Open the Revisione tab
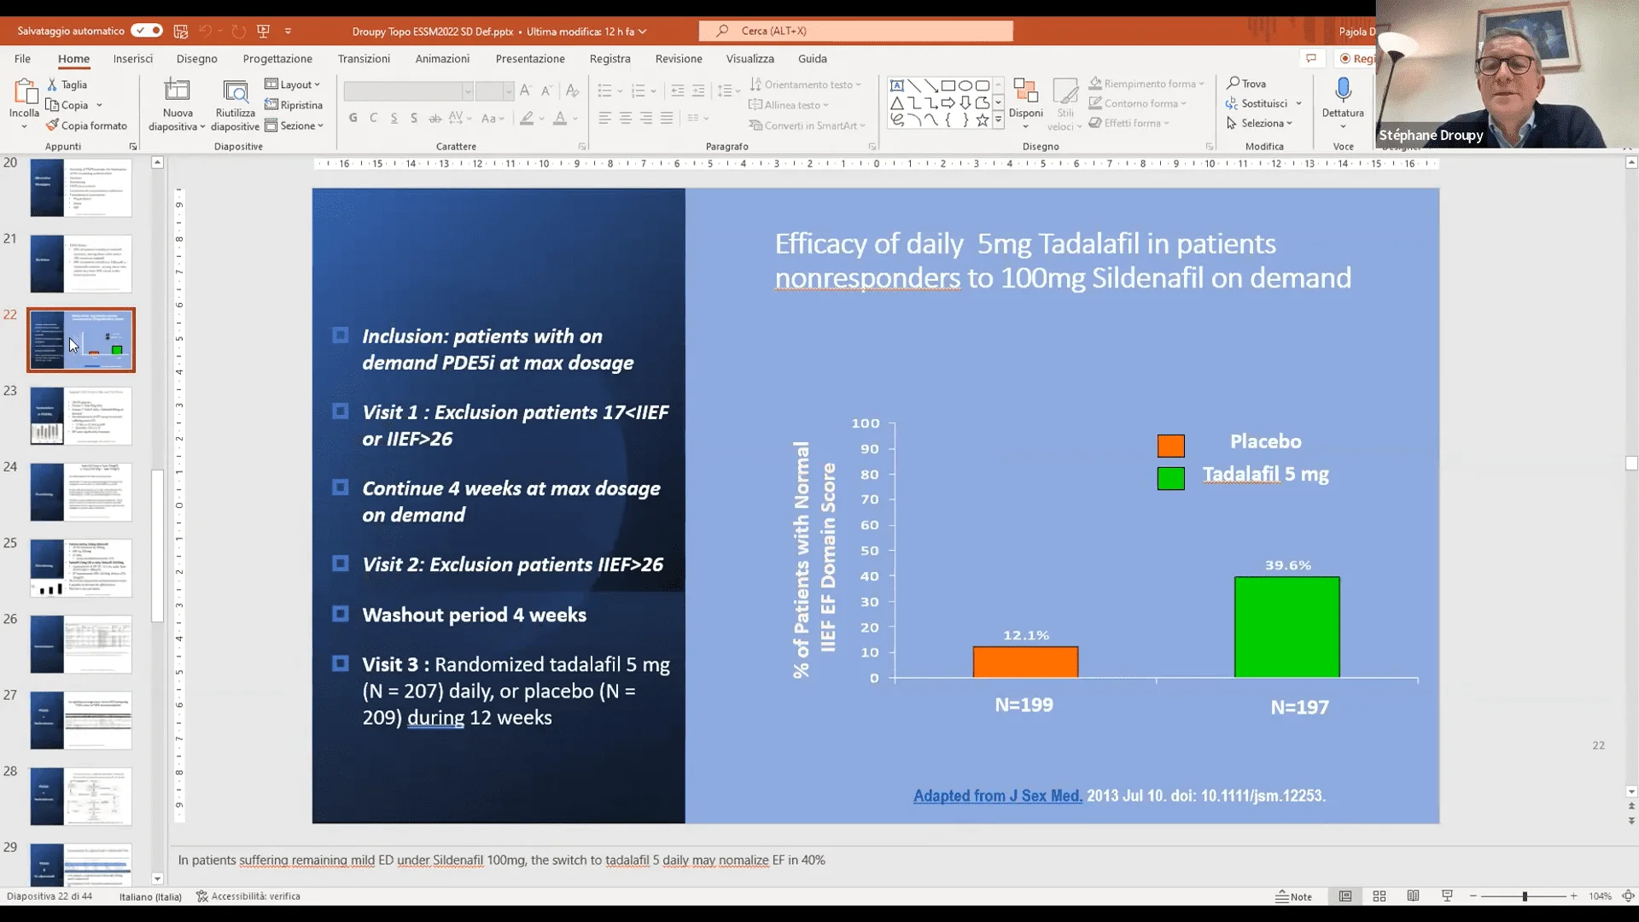The width and height of the screenshot is (1639, 922). coord(679,58)
